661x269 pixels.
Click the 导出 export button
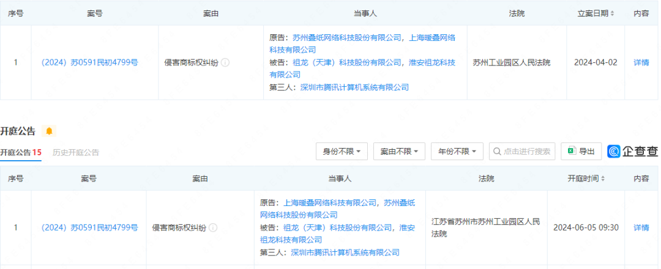[x=581, y=151]
